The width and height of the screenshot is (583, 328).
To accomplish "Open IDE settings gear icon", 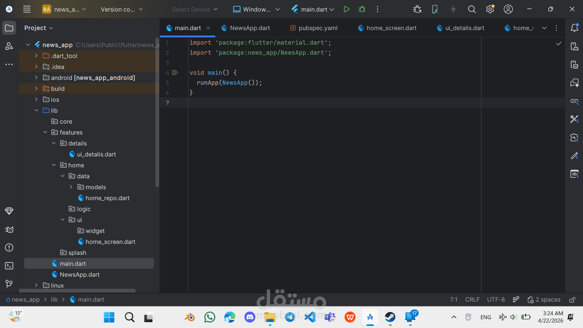I will pos(490,9).
